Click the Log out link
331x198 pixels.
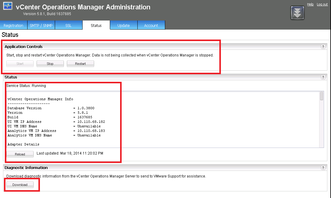tap(322, 4)
